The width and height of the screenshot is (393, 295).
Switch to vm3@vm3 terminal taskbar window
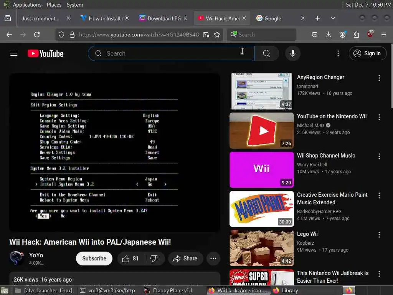point(108,290)
